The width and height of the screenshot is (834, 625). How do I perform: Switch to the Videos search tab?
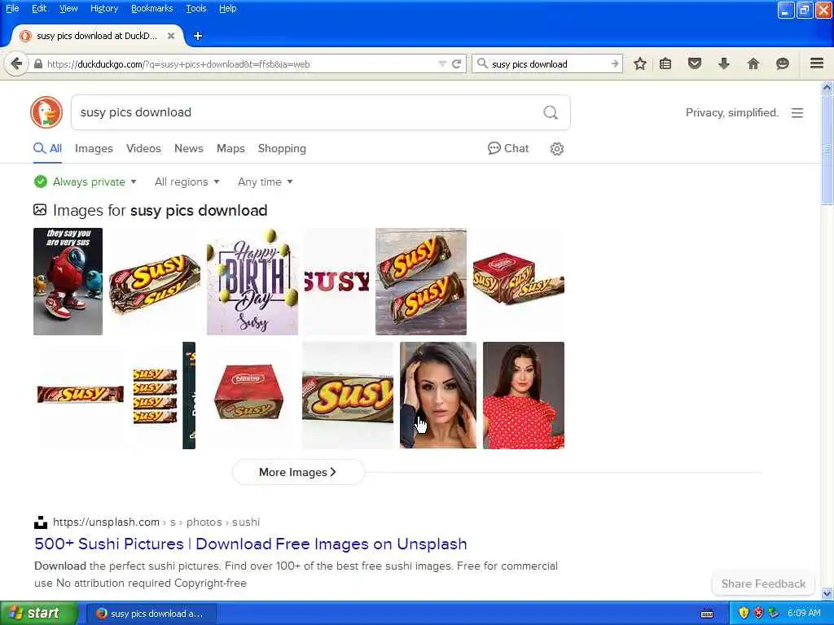pos(143,148)
